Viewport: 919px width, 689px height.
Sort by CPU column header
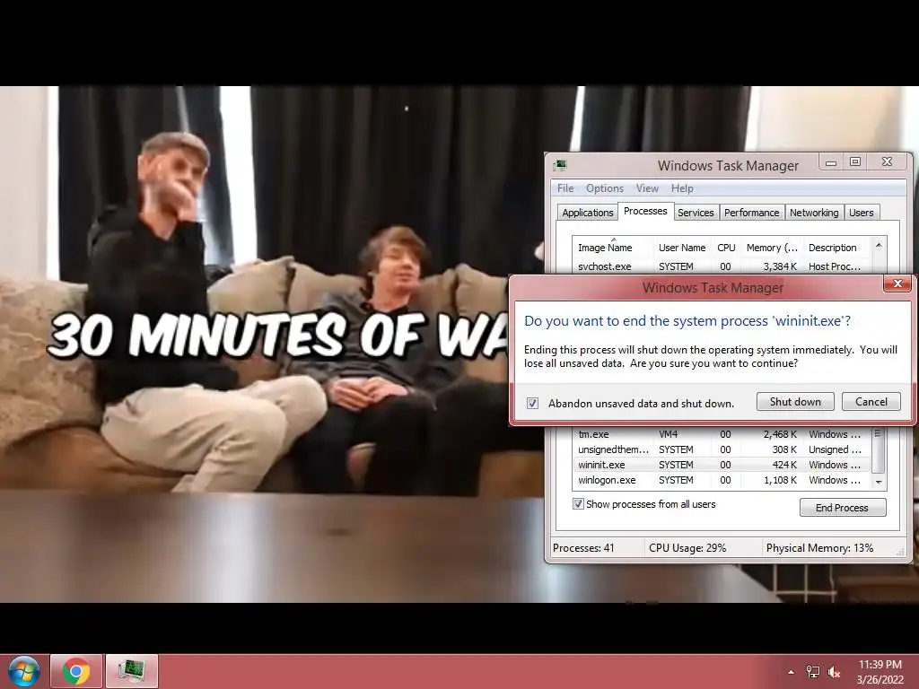pos(726,248)
